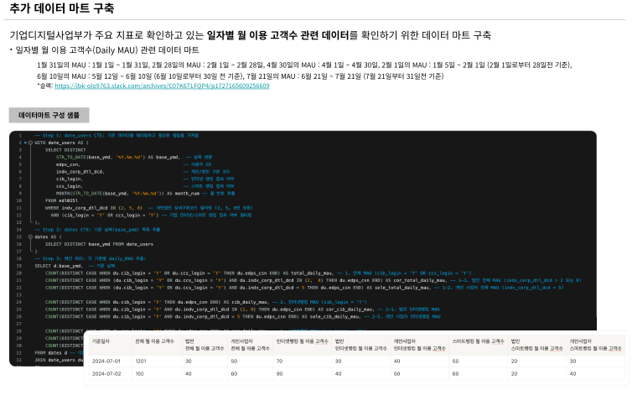Viewport: 632px width, 395px height.
Task: Click indv_corp_dtl_dcd on code line 6
Action: [x=80, y=172]
